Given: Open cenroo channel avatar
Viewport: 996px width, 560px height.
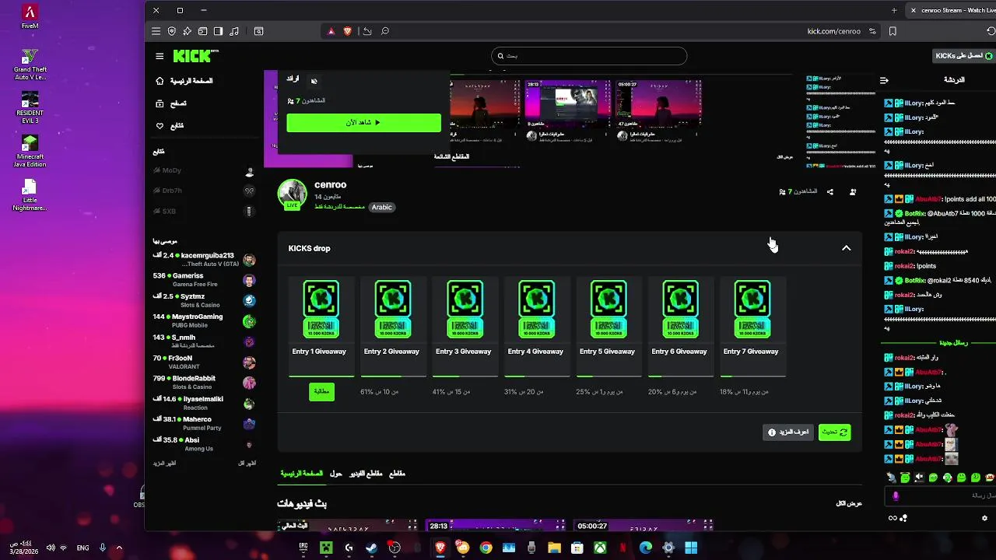Looking at the screenshot, I should pos(293,194).
